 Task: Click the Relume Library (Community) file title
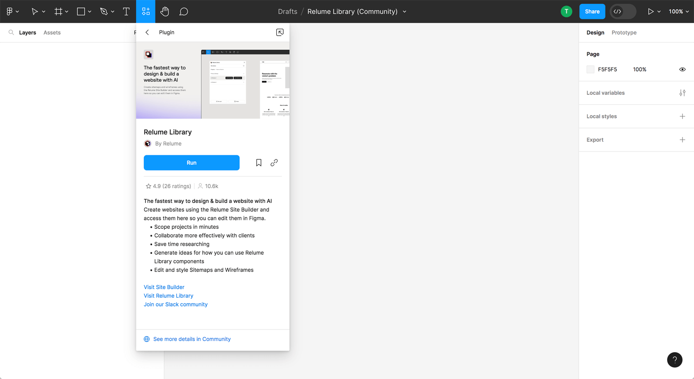352,12
